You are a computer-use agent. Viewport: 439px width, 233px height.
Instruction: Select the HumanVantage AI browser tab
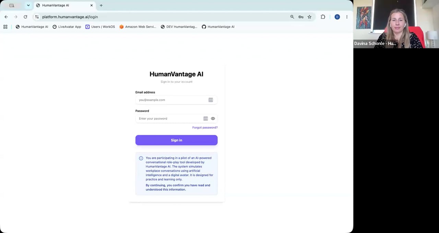click(64, 5)
